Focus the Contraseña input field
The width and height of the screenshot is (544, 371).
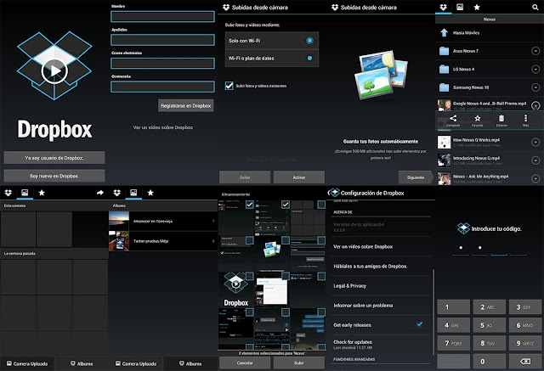point(162,87)
